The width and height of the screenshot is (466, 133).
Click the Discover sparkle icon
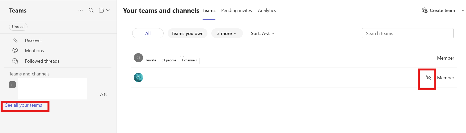(15, 40)
